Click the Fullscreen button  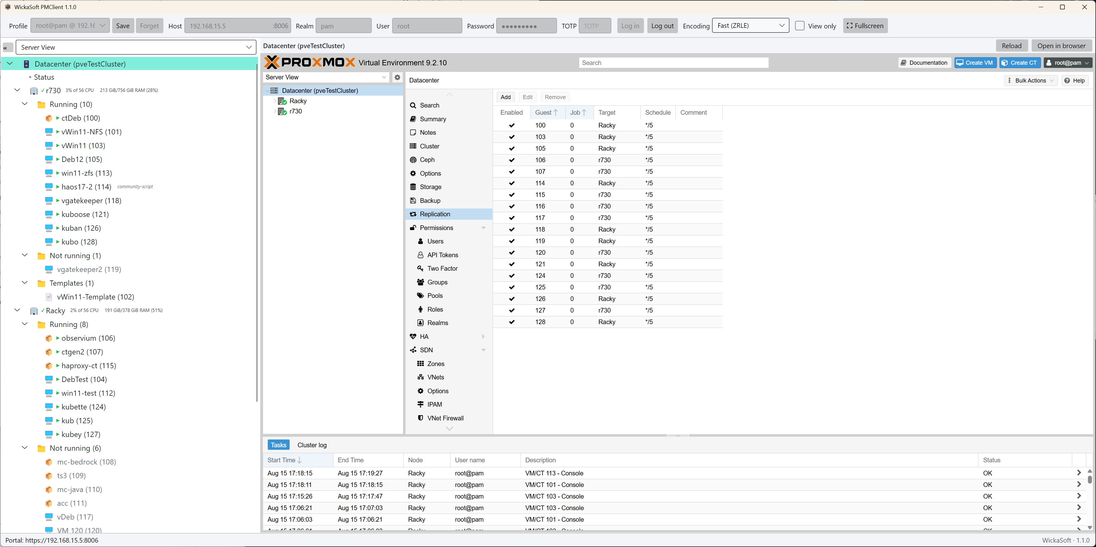click(x=865, y=26)
